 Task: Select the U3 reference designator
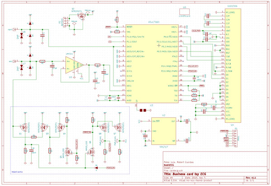pos(151,105)
